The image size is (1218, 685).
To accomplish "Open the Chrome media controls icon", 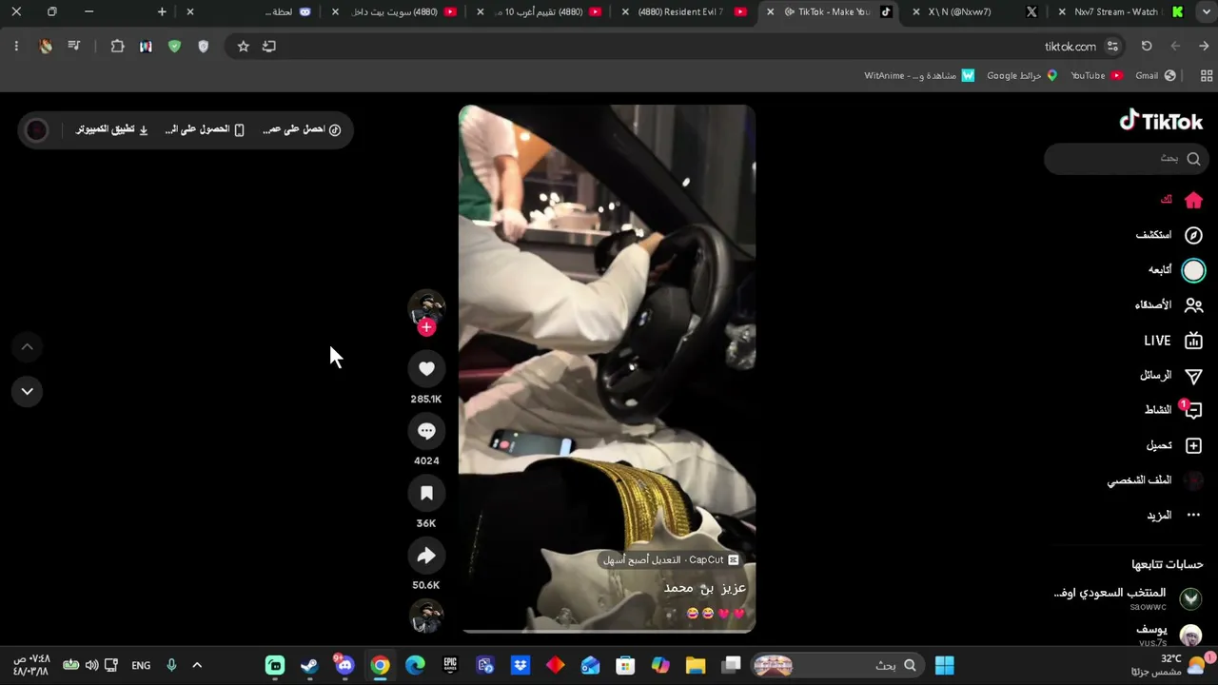I will tap(74, 46).
